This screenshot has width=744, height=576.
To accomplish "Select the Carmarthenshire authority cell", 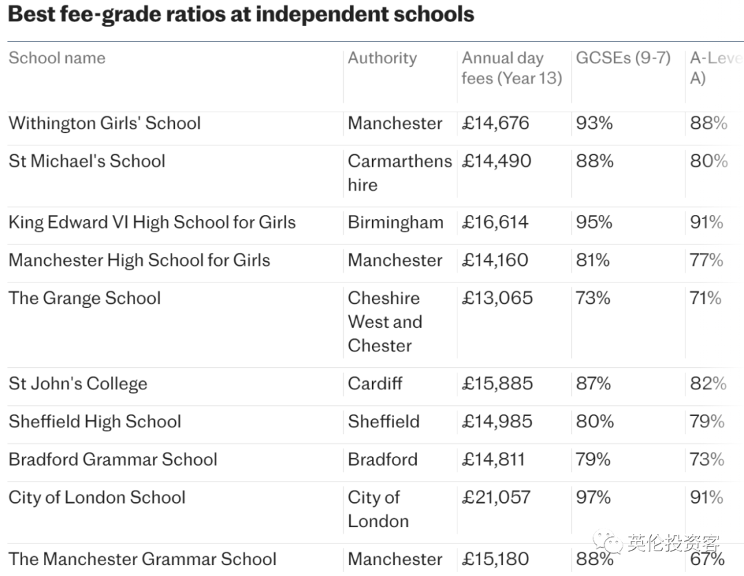I will [x=399, y=173].
